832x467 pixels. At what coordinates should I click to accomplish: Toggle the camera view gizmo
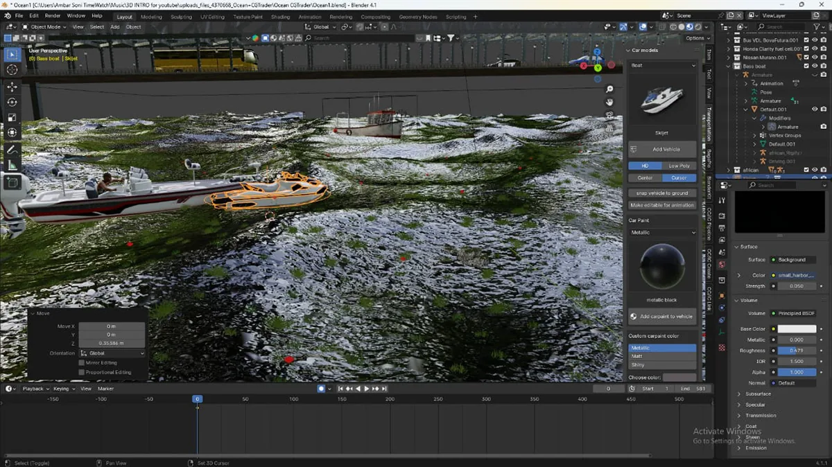tap(609, 115)
